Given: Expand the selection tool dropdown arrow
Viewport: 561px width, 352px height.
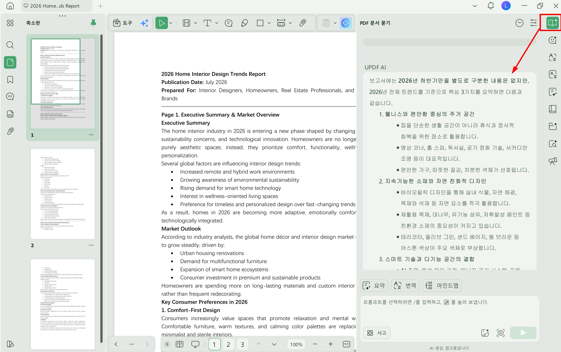Looking at the screenshot, I should (x=171, y=23).
